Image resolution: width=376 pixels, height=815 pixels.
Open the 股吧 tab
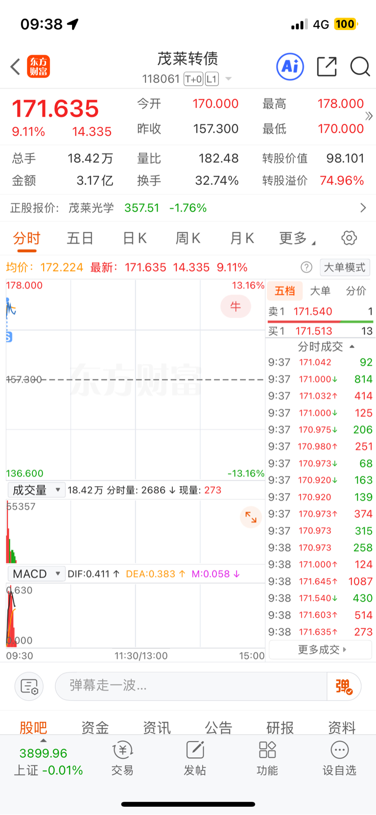click(x=33, y=728)
